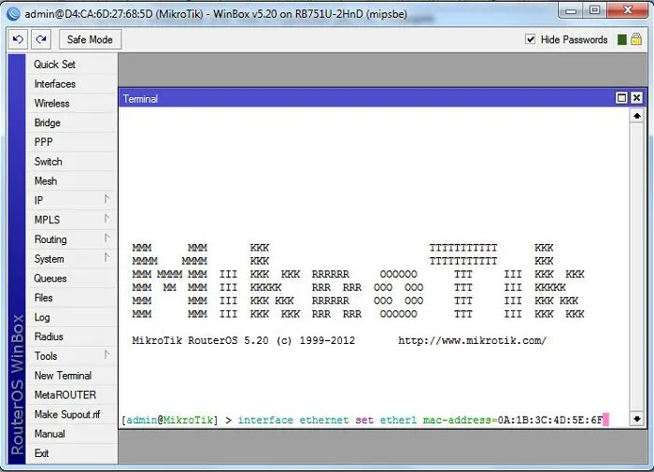Toggle the Hide Passwords checkbox
This screenshot has height=472, width=654.
(x=530, y=39)
